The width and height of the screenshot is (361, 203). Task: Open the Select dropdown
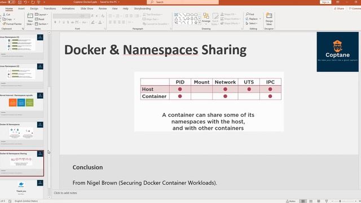coord(252,23)
